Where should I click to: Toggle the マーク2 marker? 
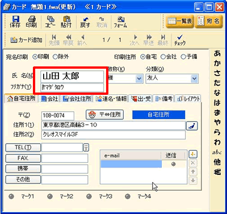pos(50,196)
